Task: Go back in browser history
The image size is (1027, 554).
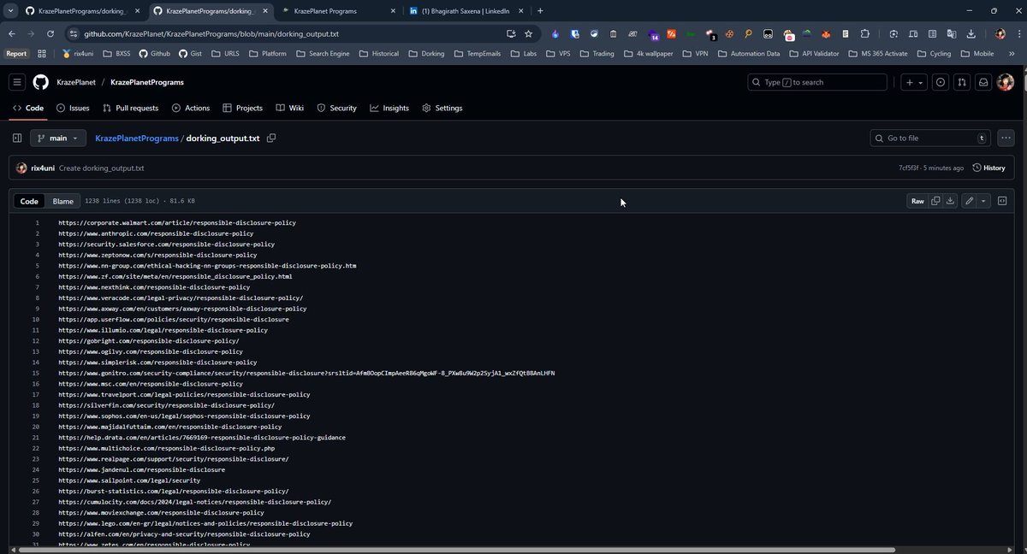Action: (11, 33)
